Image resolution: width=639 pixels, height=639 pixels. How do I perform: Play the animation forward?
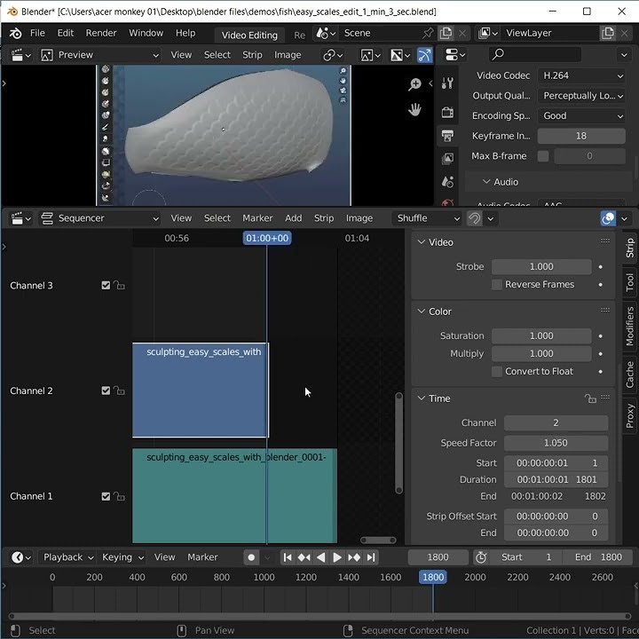tap(337, 557)
